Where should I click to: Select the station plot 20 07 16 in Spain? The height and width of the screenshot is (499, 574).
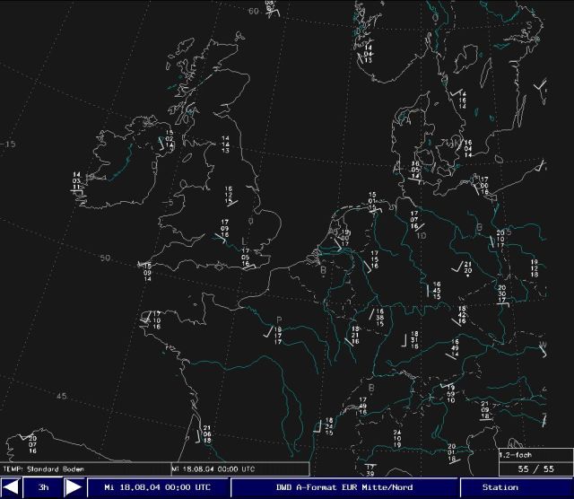[32, 444]
